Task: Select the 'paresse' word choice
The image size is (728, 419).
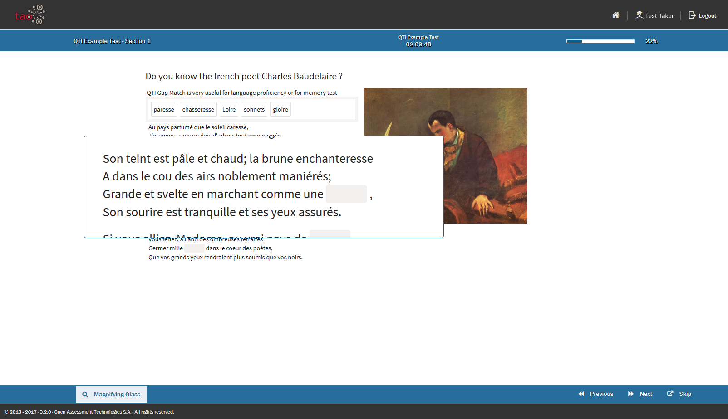Action: [164, 109]
